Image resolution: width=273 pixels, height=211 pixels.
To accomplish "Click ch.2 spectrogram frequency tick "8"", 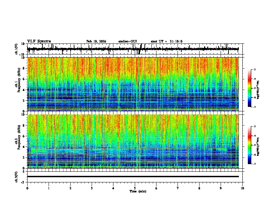I will tap(24, 125).
